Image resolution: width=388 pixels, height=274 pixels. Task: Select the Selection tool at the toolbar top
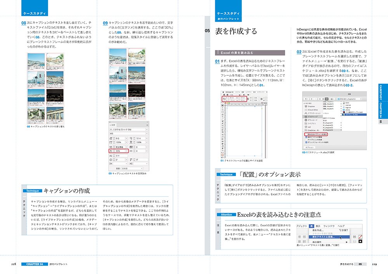[x=222, y=105]
